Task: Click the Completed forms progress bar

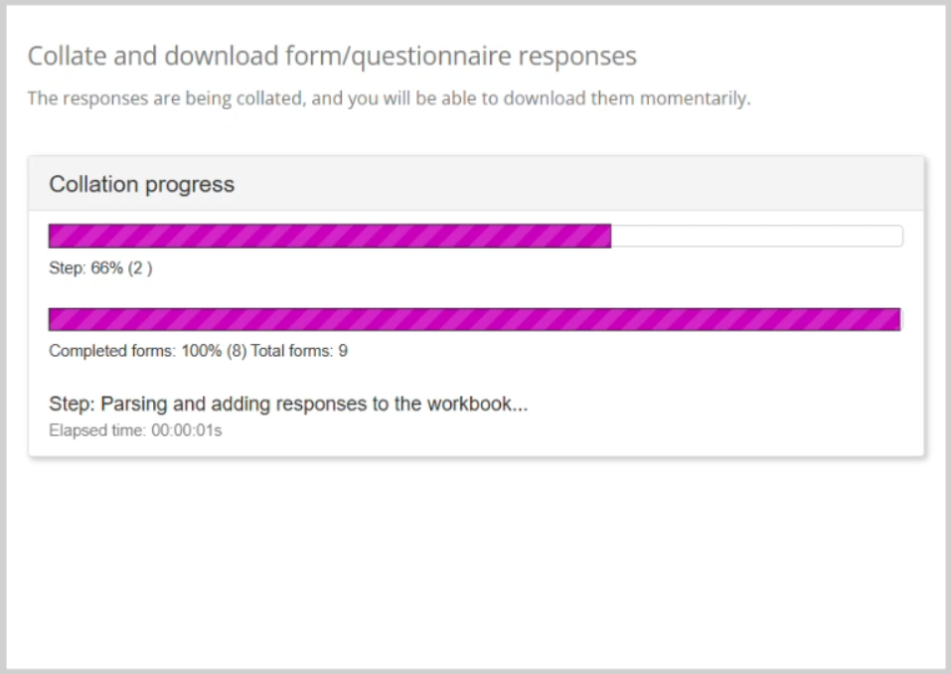Action: 474,319
